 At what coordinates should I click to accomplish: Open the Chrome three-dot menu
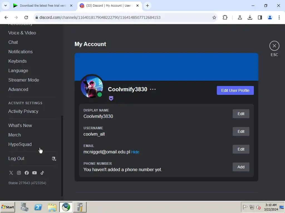(279, 17)
